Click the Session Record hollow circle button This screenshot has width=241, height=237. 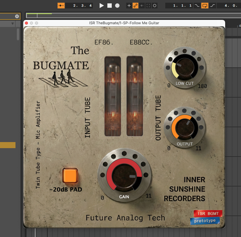coord(154,6)
